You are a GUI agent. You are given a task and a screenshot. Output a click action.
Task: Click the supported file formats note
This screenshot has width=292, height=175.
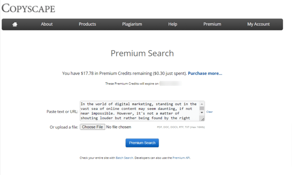click(x=181, y=127)
